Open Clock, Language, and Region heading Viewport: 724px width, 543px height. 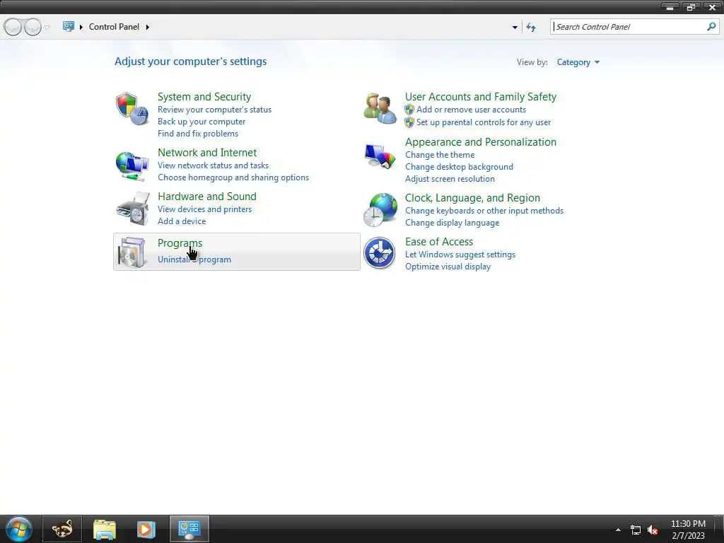tap(472, 198)
